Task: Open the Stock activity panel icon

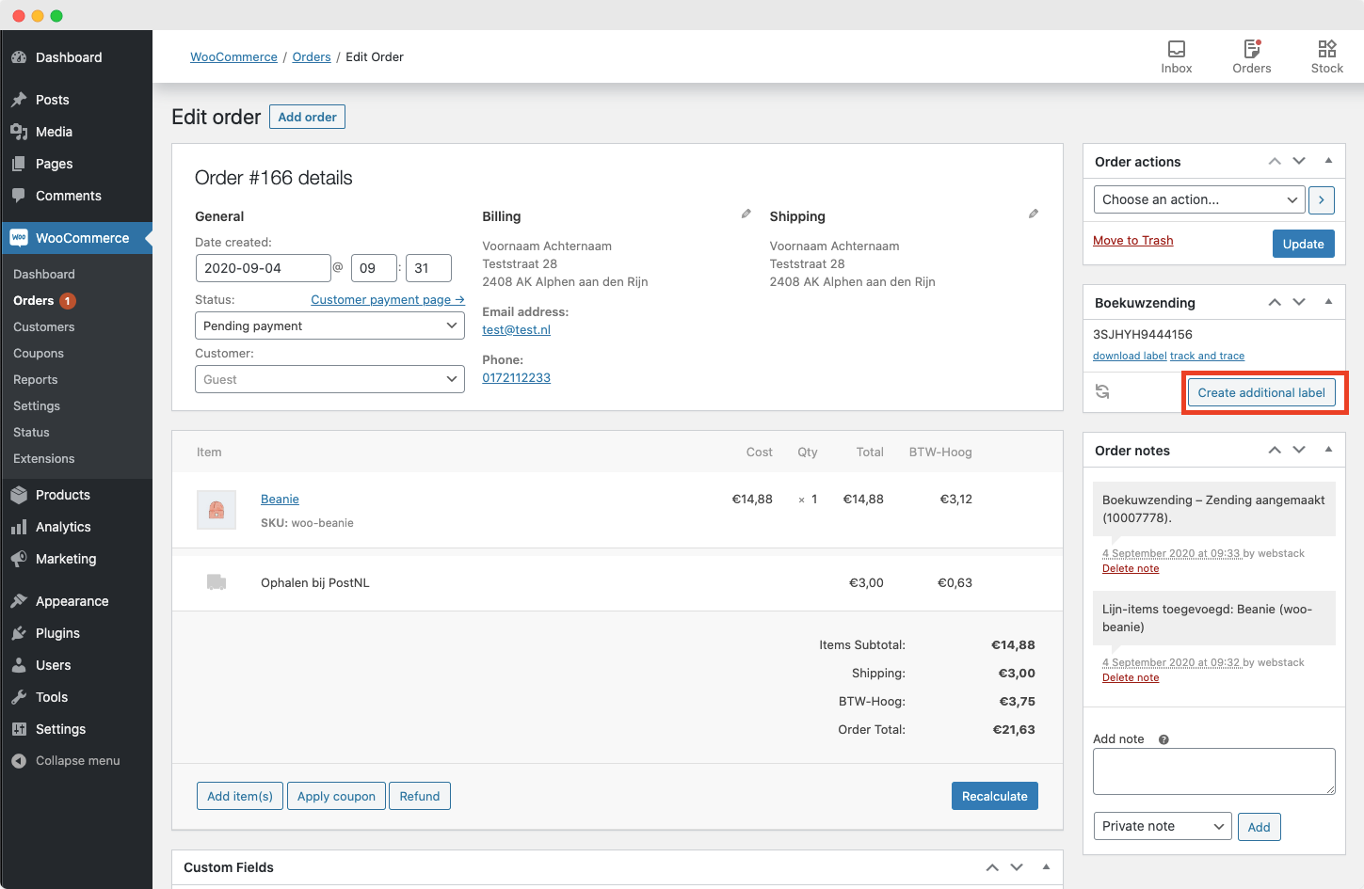Action: [x=1326, y=56]
